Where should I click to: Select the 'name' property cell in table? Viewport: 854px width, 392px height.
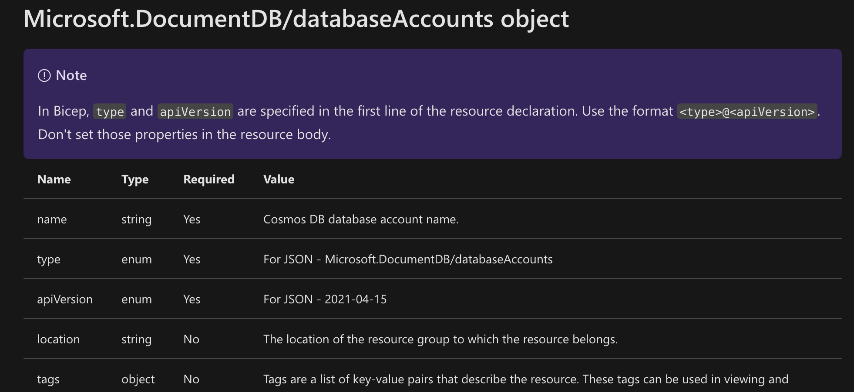pos(52,219)
